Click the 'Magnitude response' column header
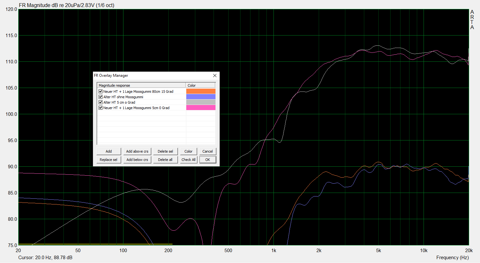 [x=141, y=85]
